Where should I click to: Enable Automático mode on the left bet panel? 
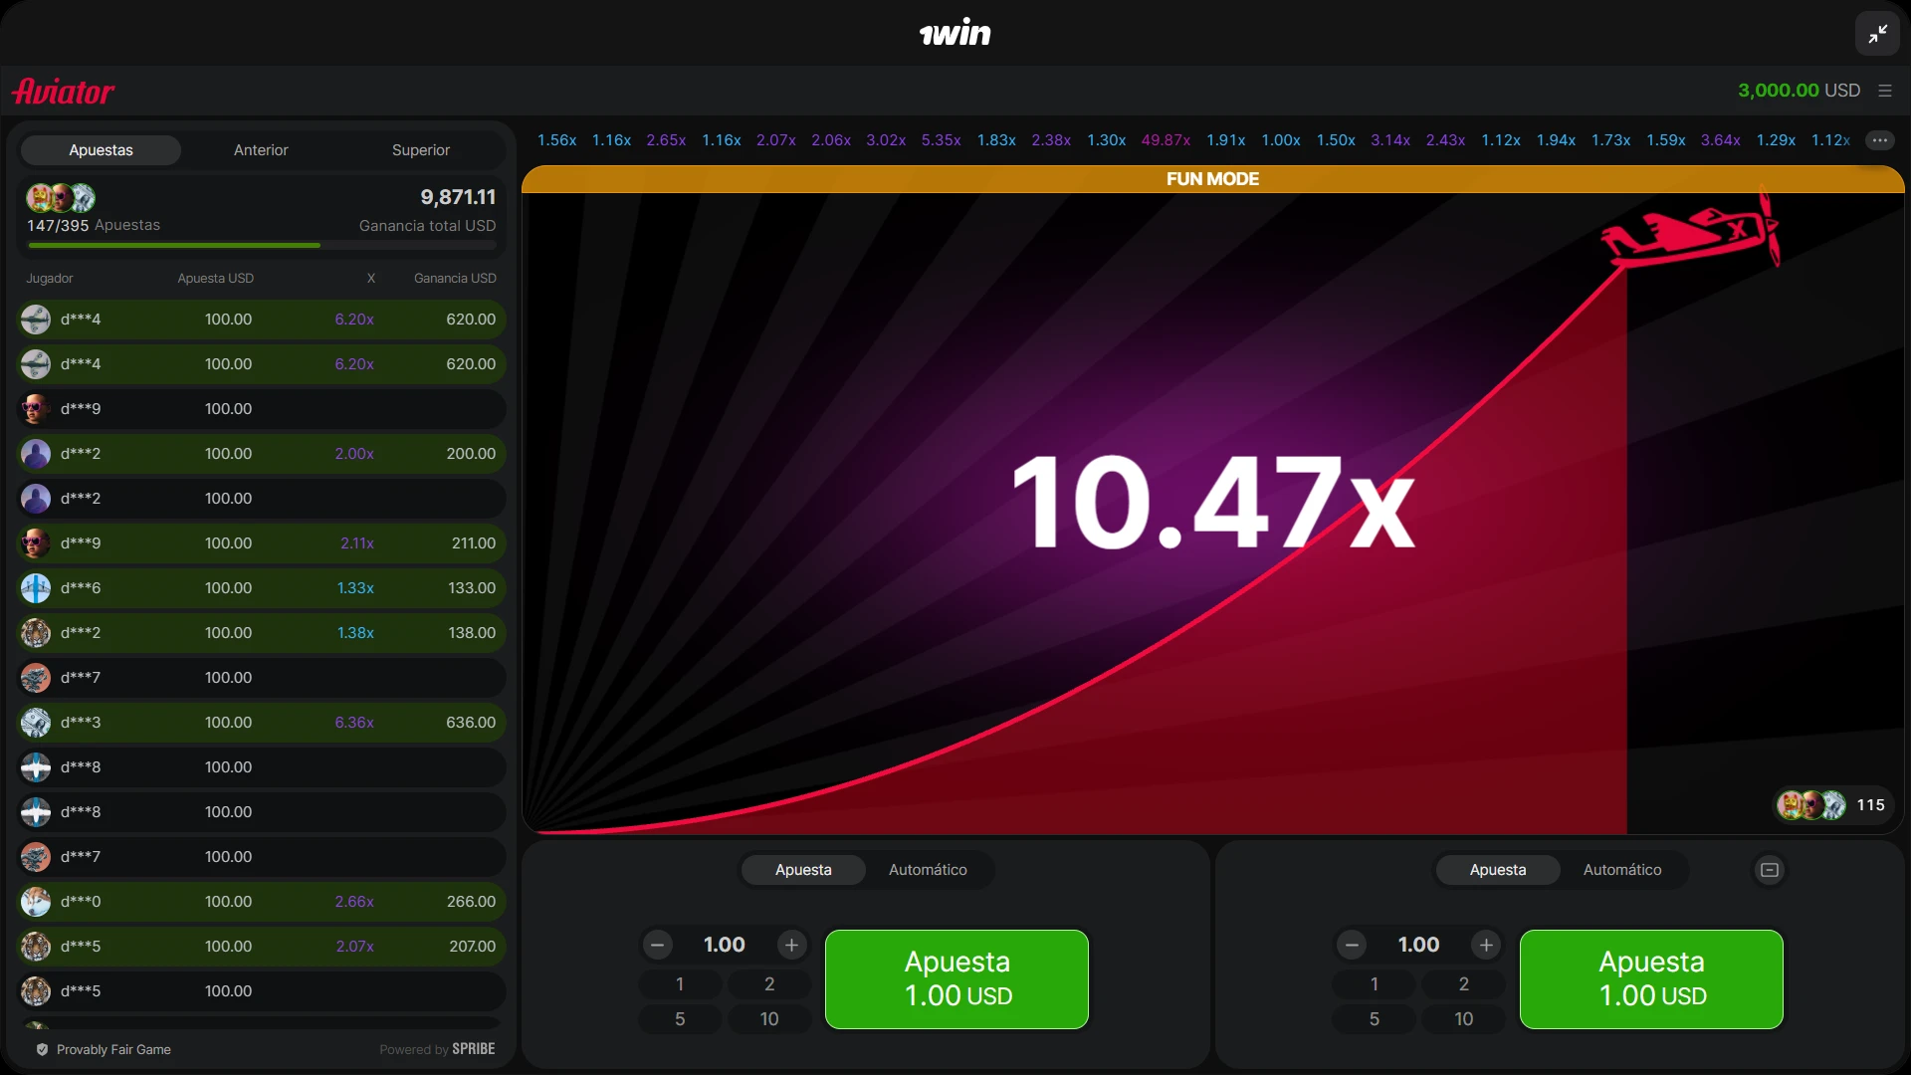pos(927,869)
